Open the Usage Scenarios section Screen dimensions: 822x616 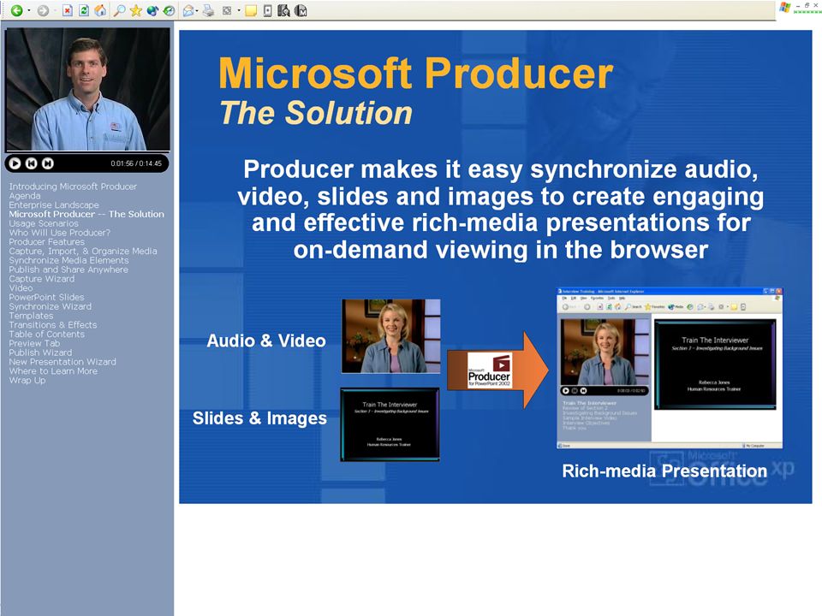tap(44, 223)
